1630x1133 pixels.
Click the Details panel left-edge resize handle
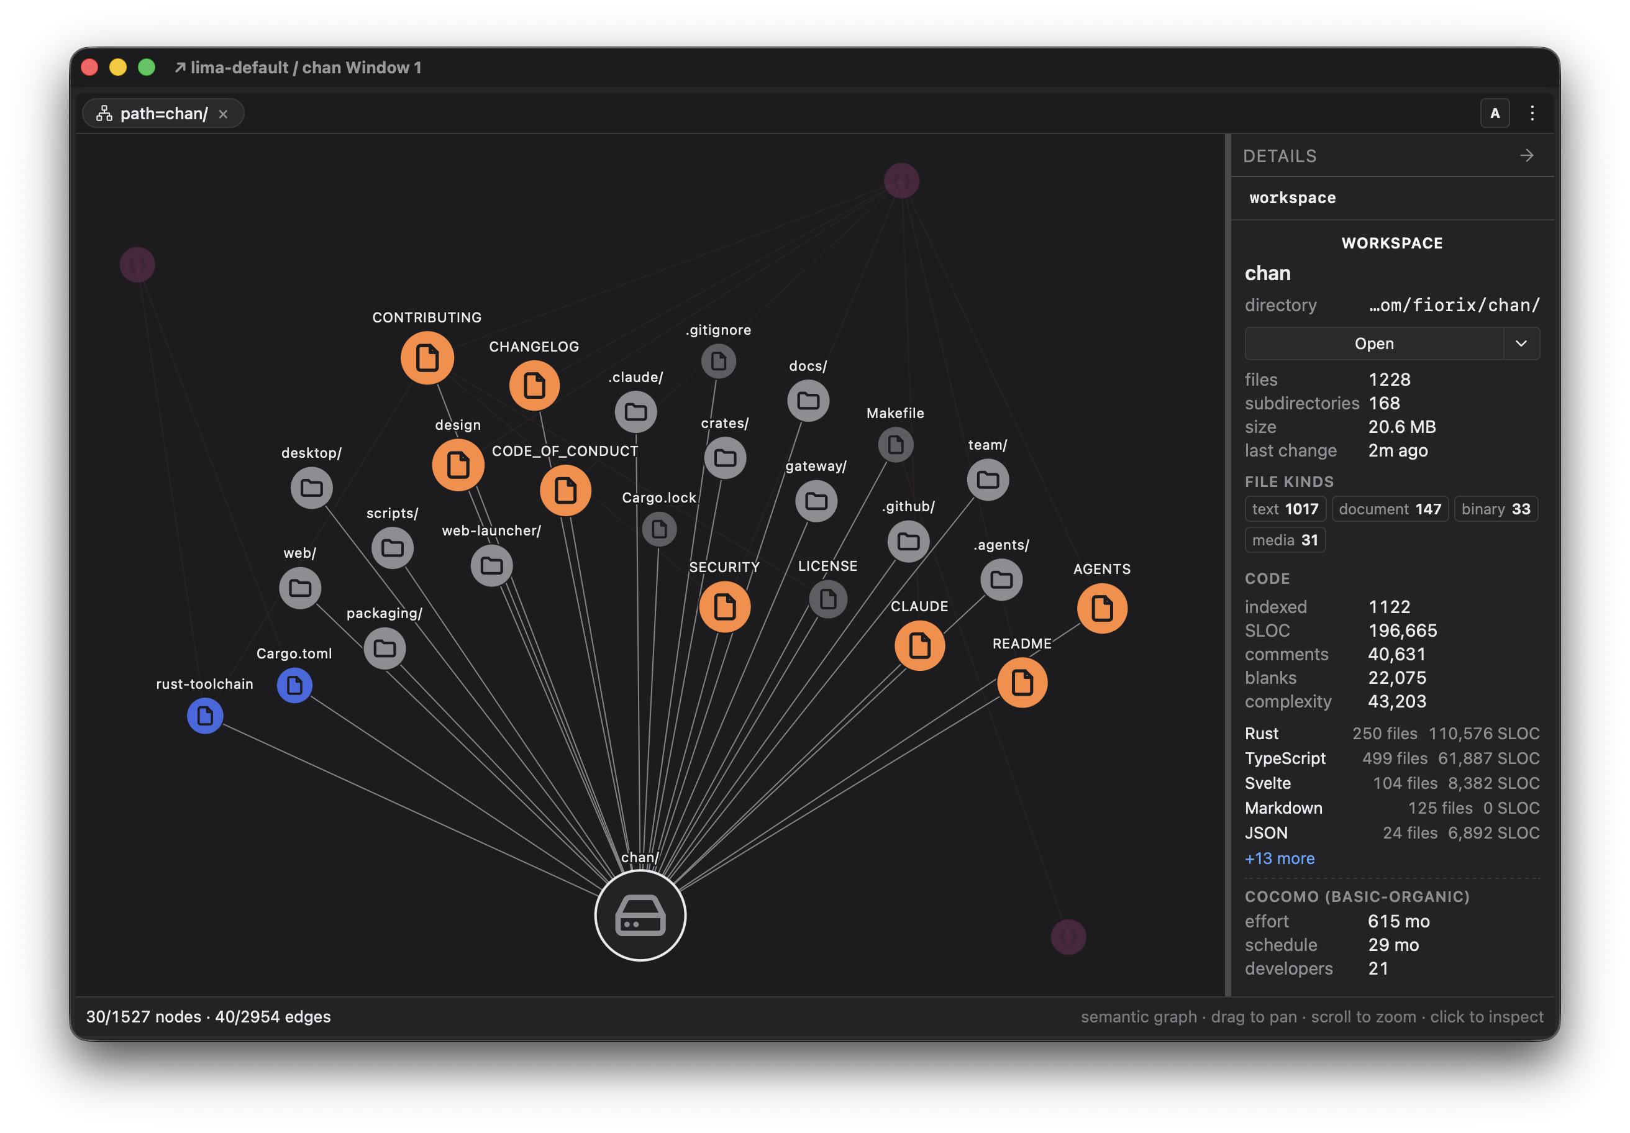(x=1227, y=565)
